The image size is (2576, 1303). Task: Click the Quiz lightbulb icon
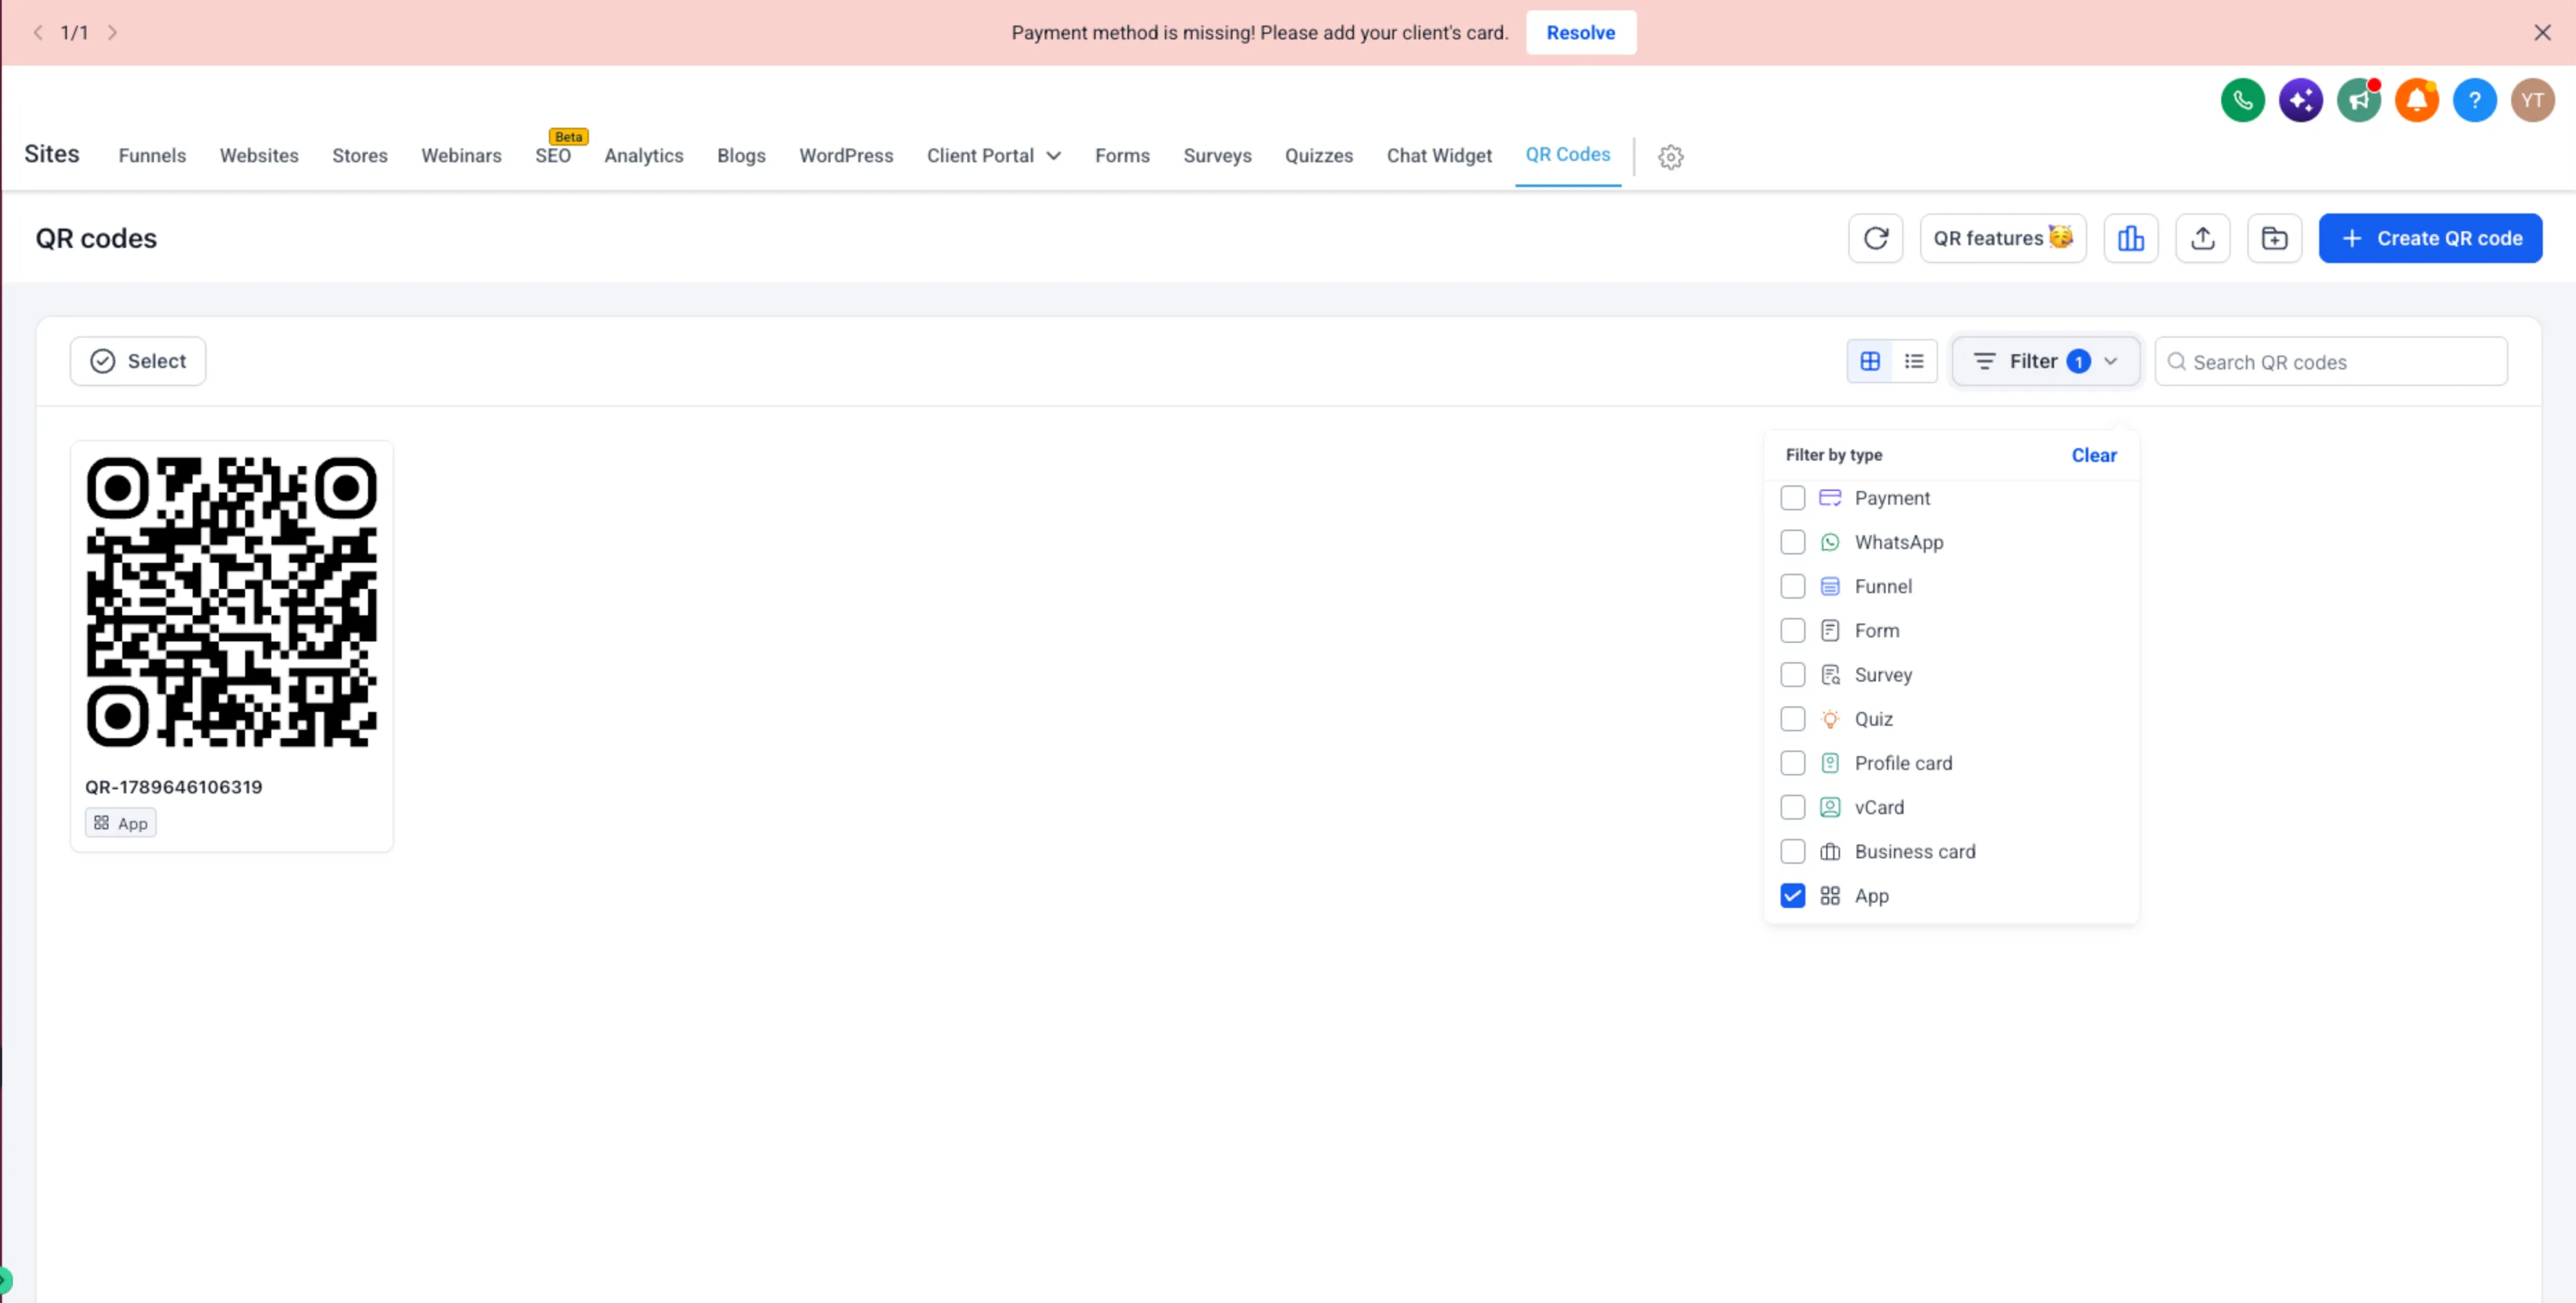(x=1829, y=719)
